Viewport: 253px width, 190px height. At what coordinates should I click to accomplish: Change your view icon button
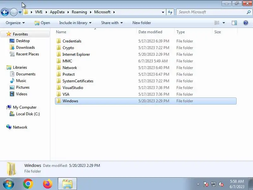(x=217, y=23)
